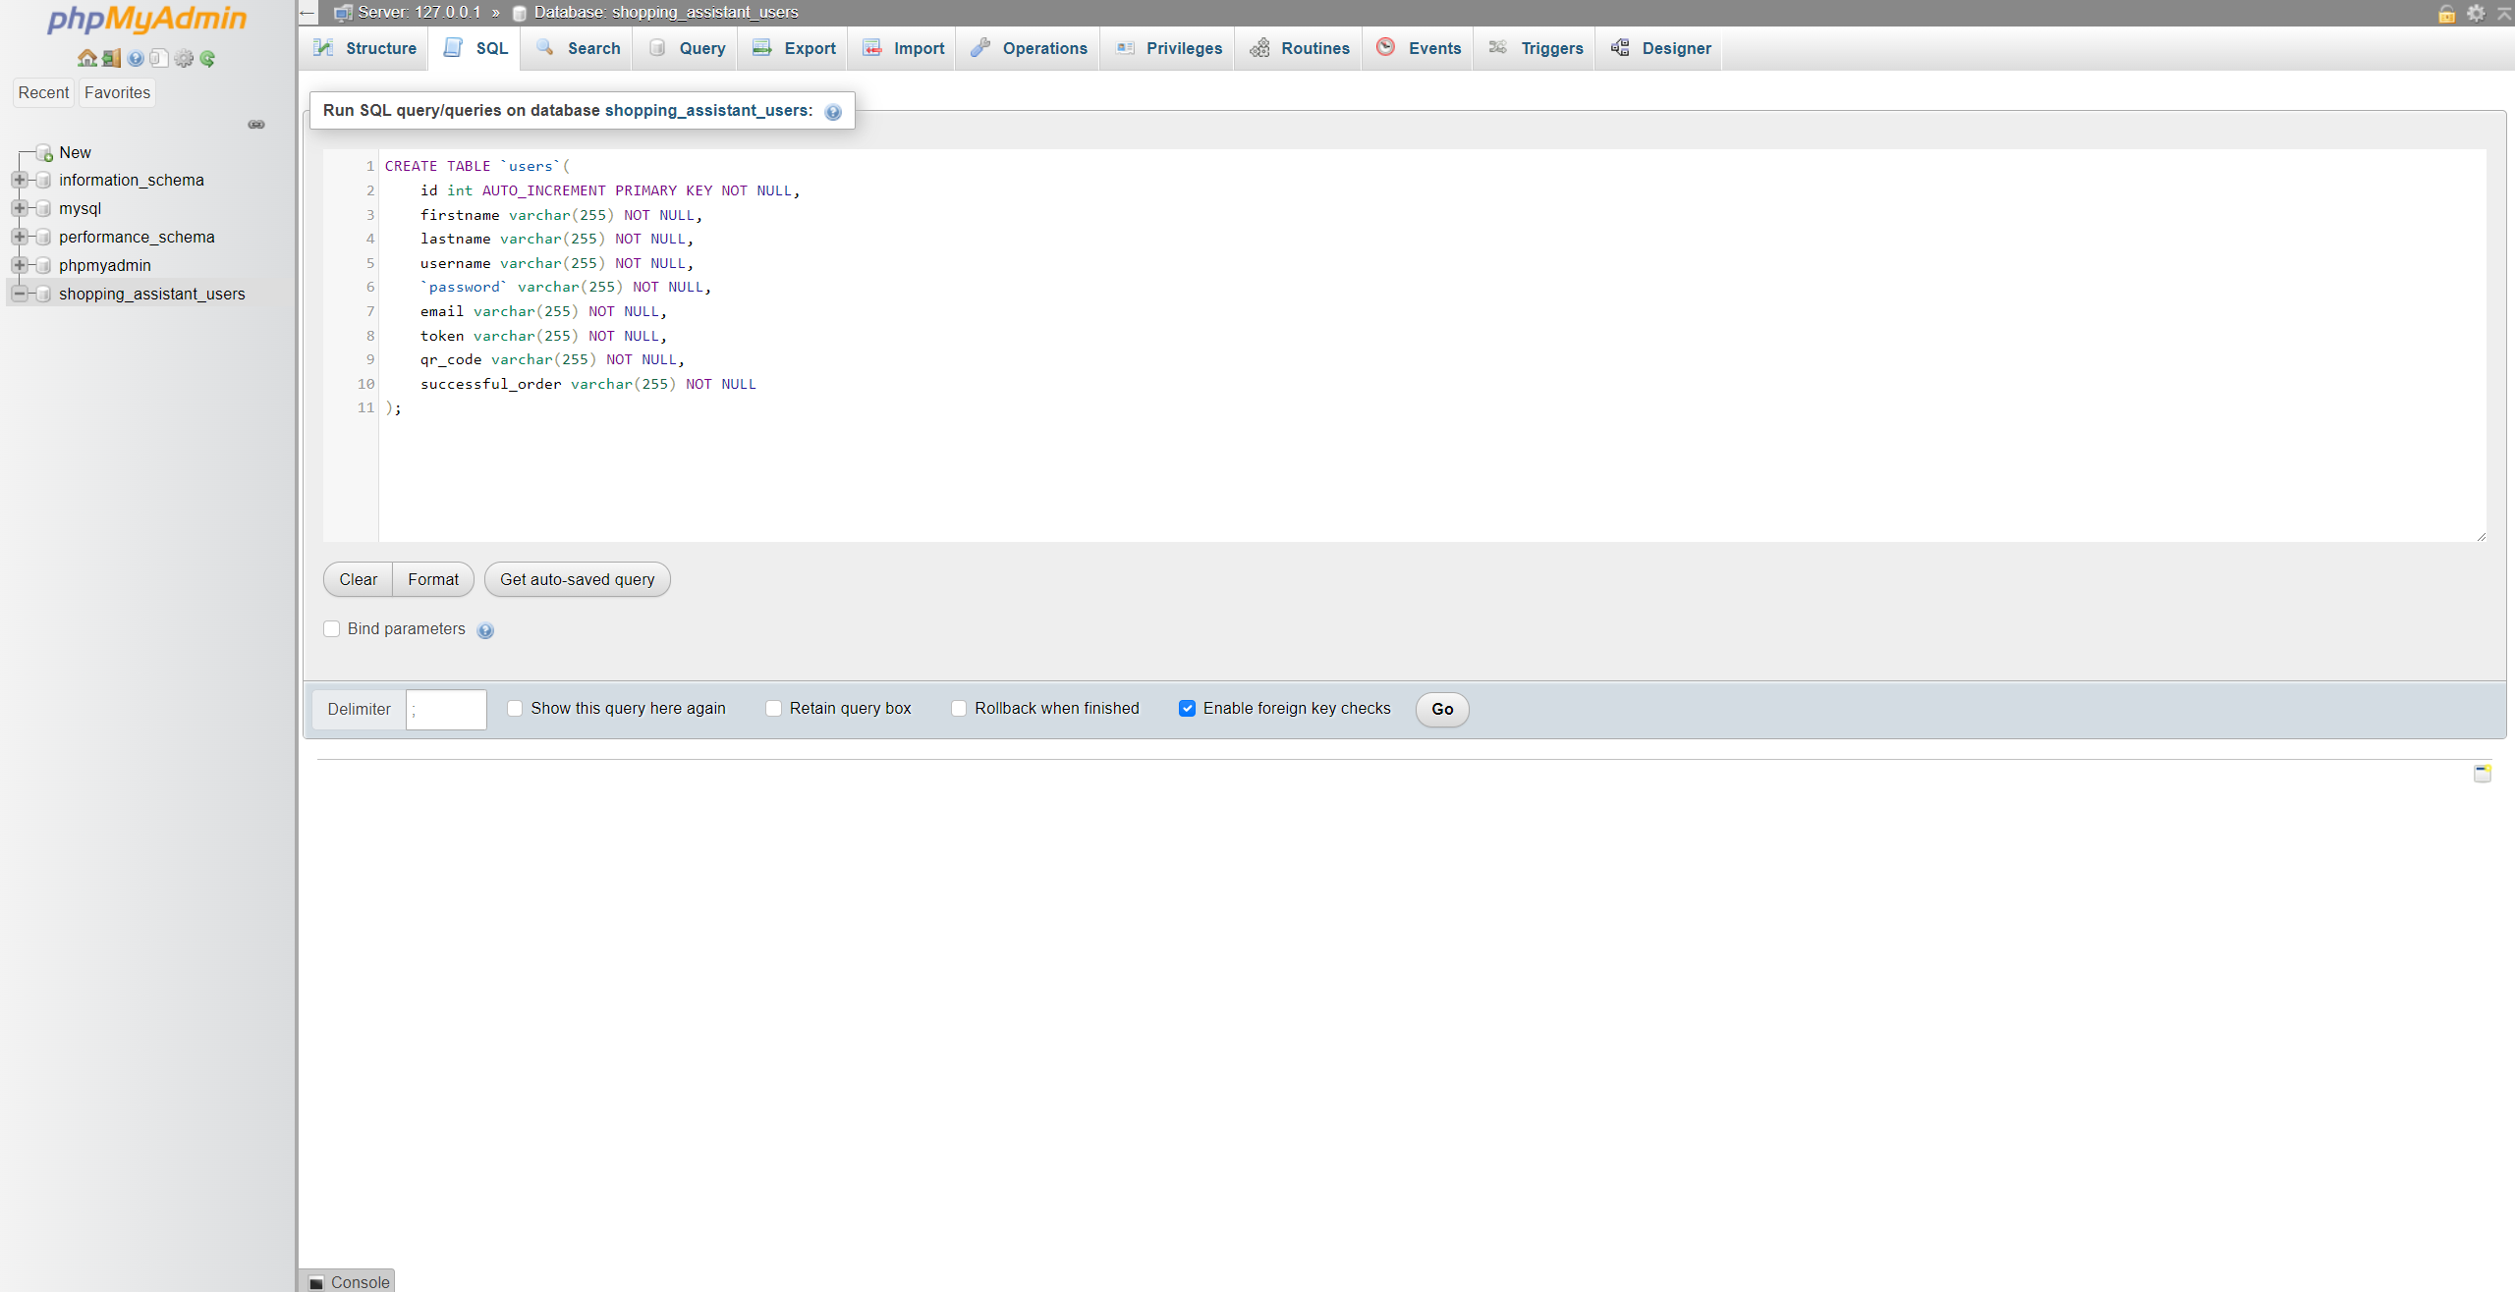
Task: Enable the Bind parameters checkbox
Action: pos(332,628)
